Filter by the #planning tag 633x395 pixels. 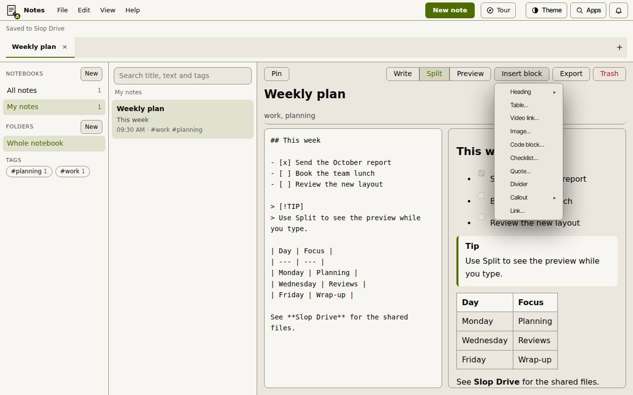pos(29,171)
